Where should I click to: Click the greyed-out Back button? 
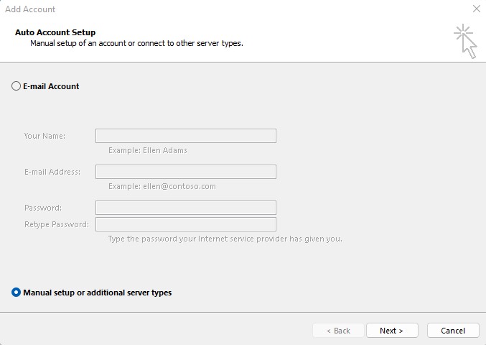(x=338, y=331)
